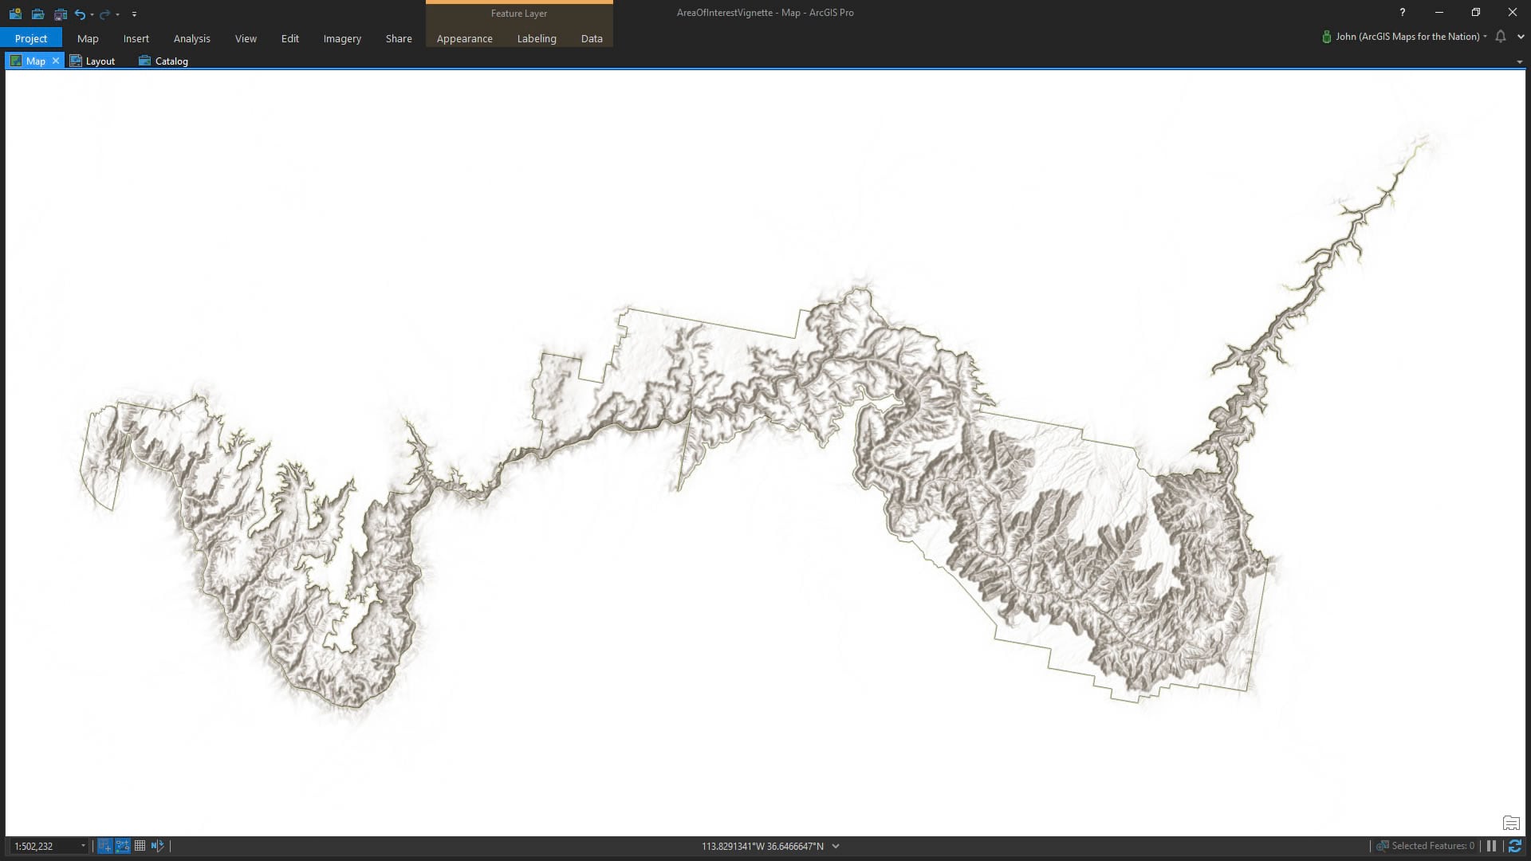This screenshot has width=1531, height=861.
Task: Click the Save Project icon
Action: (x=60, y=14)
